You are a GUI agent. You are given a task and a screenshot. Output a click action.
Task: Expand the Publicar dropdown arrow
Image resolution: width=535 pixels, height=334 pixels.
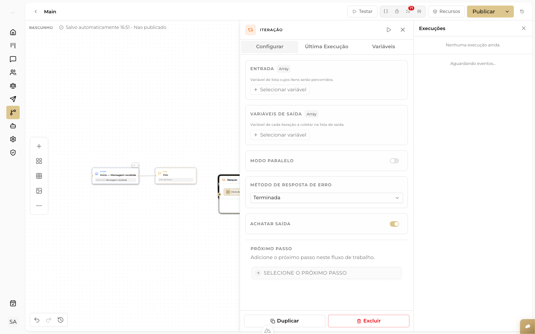pyautogui.click(x=507, y=12)
